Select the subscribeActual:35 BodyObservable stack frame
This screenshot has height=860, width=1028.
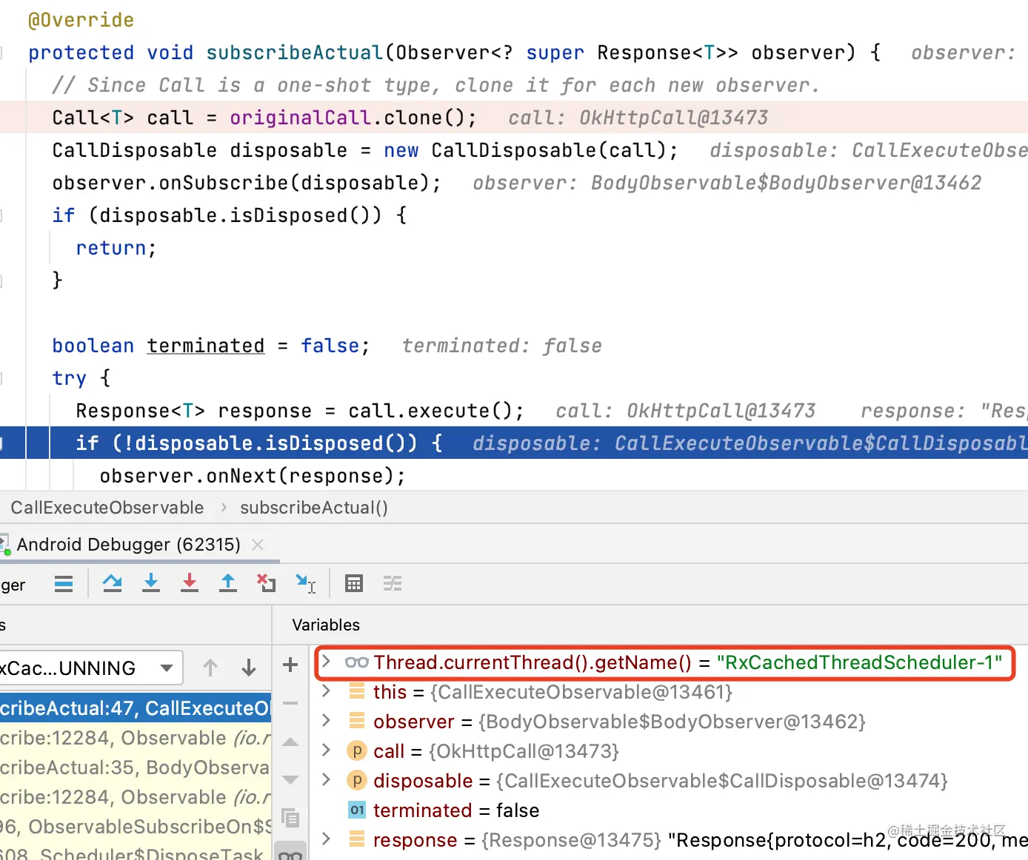click(x=136, y=767)
